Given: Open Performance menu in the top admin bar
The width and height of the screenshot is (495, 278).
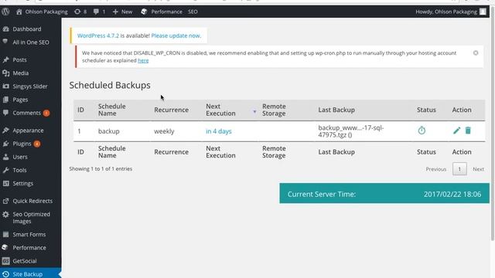Looking at the screenshot, I should pyautogui.click(x=162, y=12).
